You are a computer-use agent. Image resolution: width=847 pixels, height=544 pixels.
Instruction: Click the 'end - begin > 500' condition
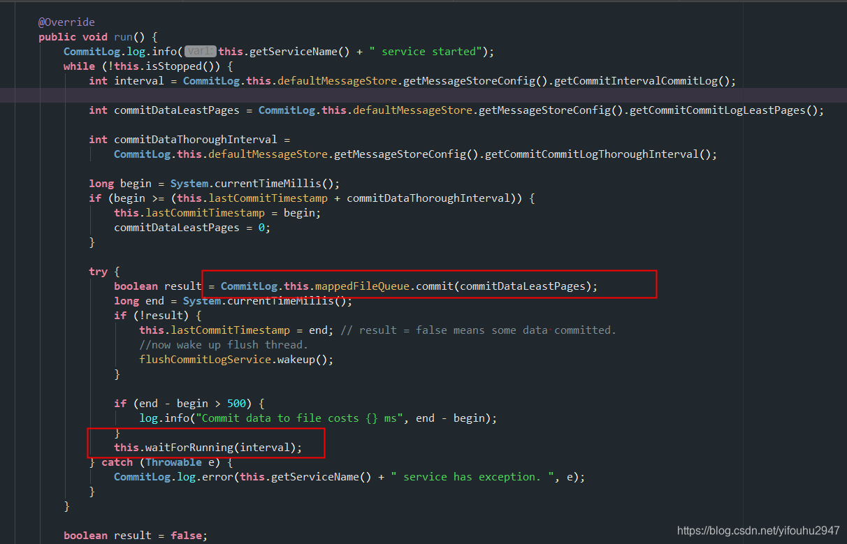click(193, 404)
